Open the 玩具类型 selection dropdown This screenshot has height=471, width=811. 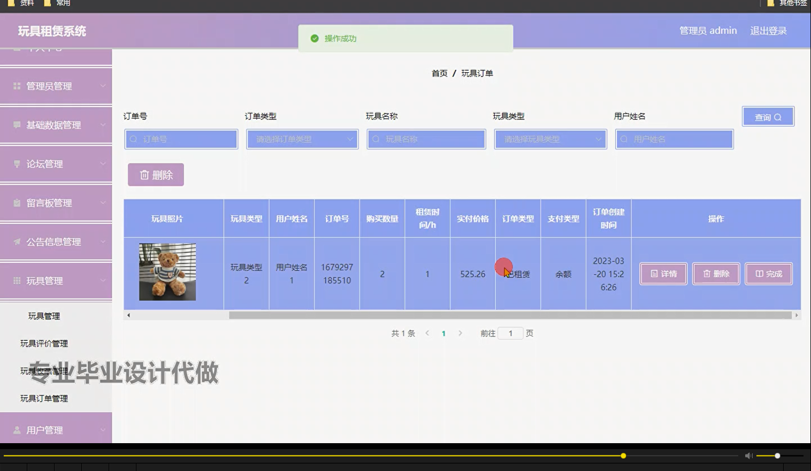(x=550, y=139)
